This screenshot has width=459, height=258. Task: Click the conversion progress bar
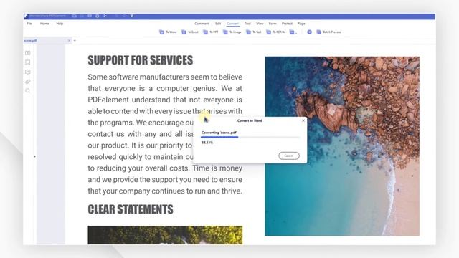click(250, 137)
